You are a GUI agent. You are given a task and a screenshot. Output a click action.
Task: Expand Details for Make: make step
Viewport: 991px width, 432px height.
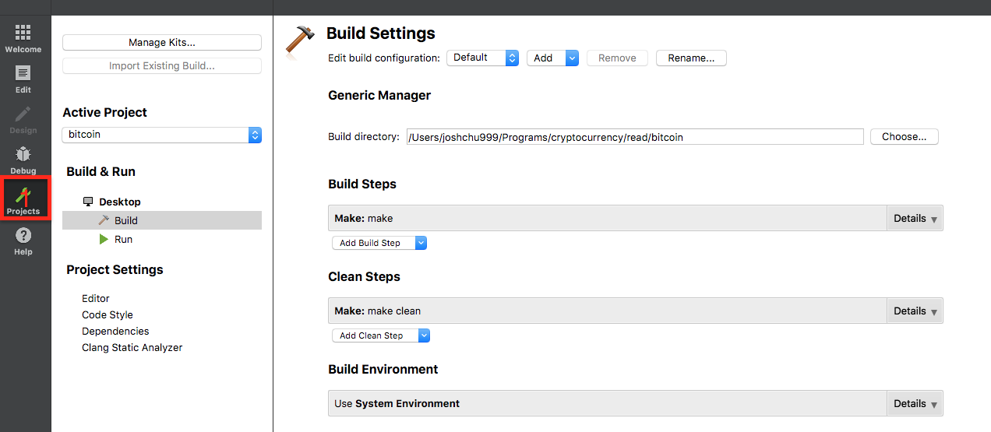click(915, 219)
